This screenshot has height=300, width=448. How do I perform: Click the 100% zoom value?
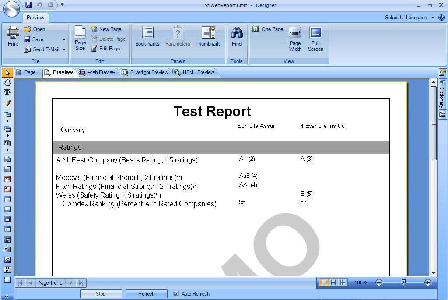360,282
